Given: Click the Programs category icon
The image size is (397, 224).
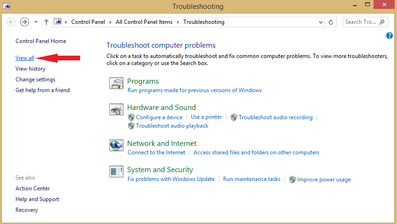Looking at the screenshot, I should click(116, 83).
